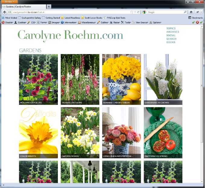The image size is (205, 188).
Task: Click the last green checkmark validation icon
Action: (x=201, y=22)
